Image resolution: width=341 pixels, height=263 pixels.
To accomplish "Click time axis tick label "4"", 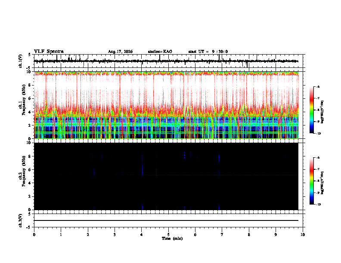I will [x=142, y=234].
